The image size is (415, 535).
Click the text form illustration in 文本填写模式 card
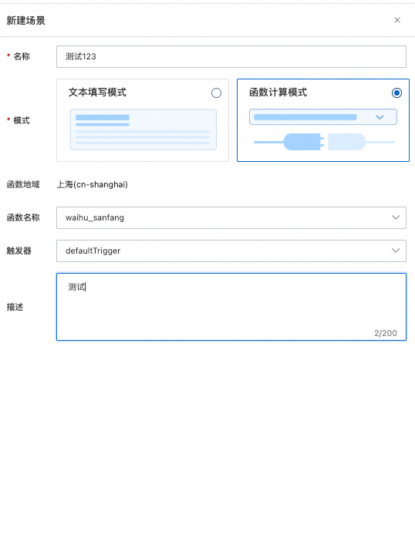click(x=143, y=130)
